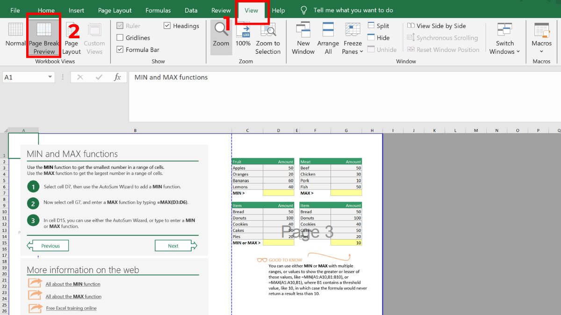Open All about the MIN function link

tap(73, 284)
